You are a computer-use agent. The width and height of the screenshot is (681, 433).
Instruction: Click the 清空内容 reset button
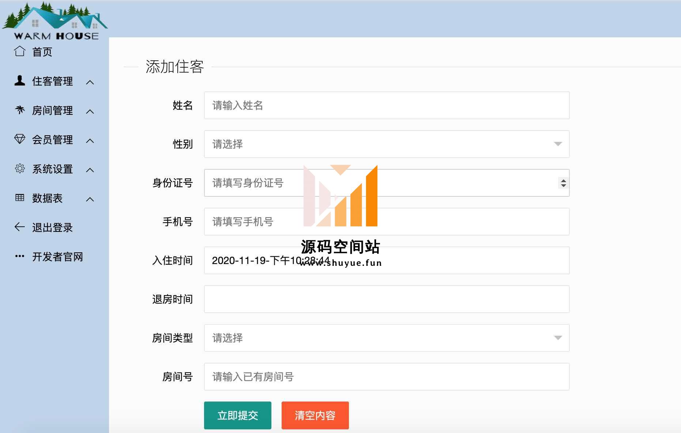pyautogui.click(x=315, y=415)
